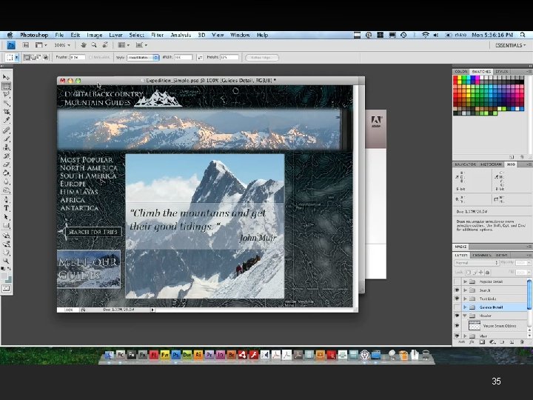
Task: Switch to the Color tab
Action: coord(461,72)
